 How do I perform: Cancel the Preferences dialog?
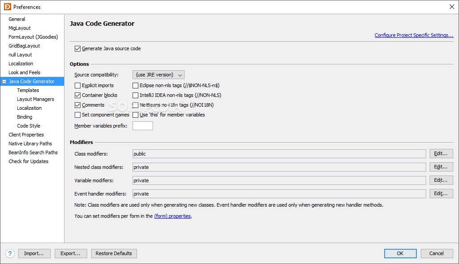click(x=436, y=253)
